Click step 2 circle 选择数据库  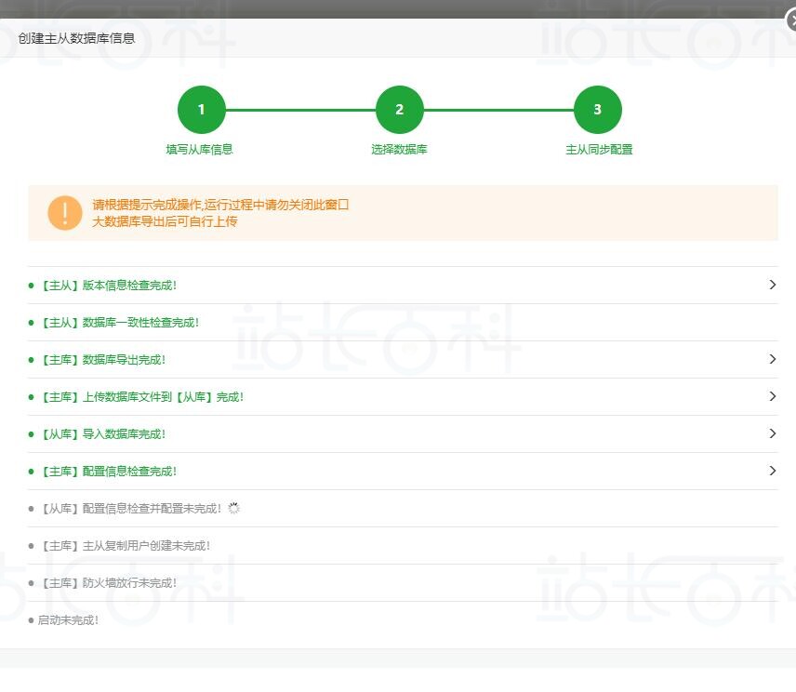point(399,110)
